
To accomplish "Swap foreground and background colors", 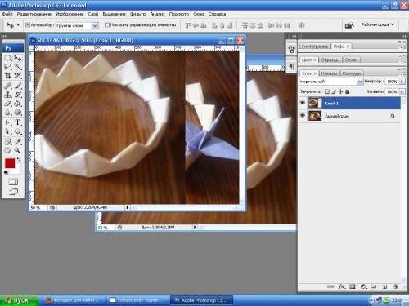I will coord(19,159).
